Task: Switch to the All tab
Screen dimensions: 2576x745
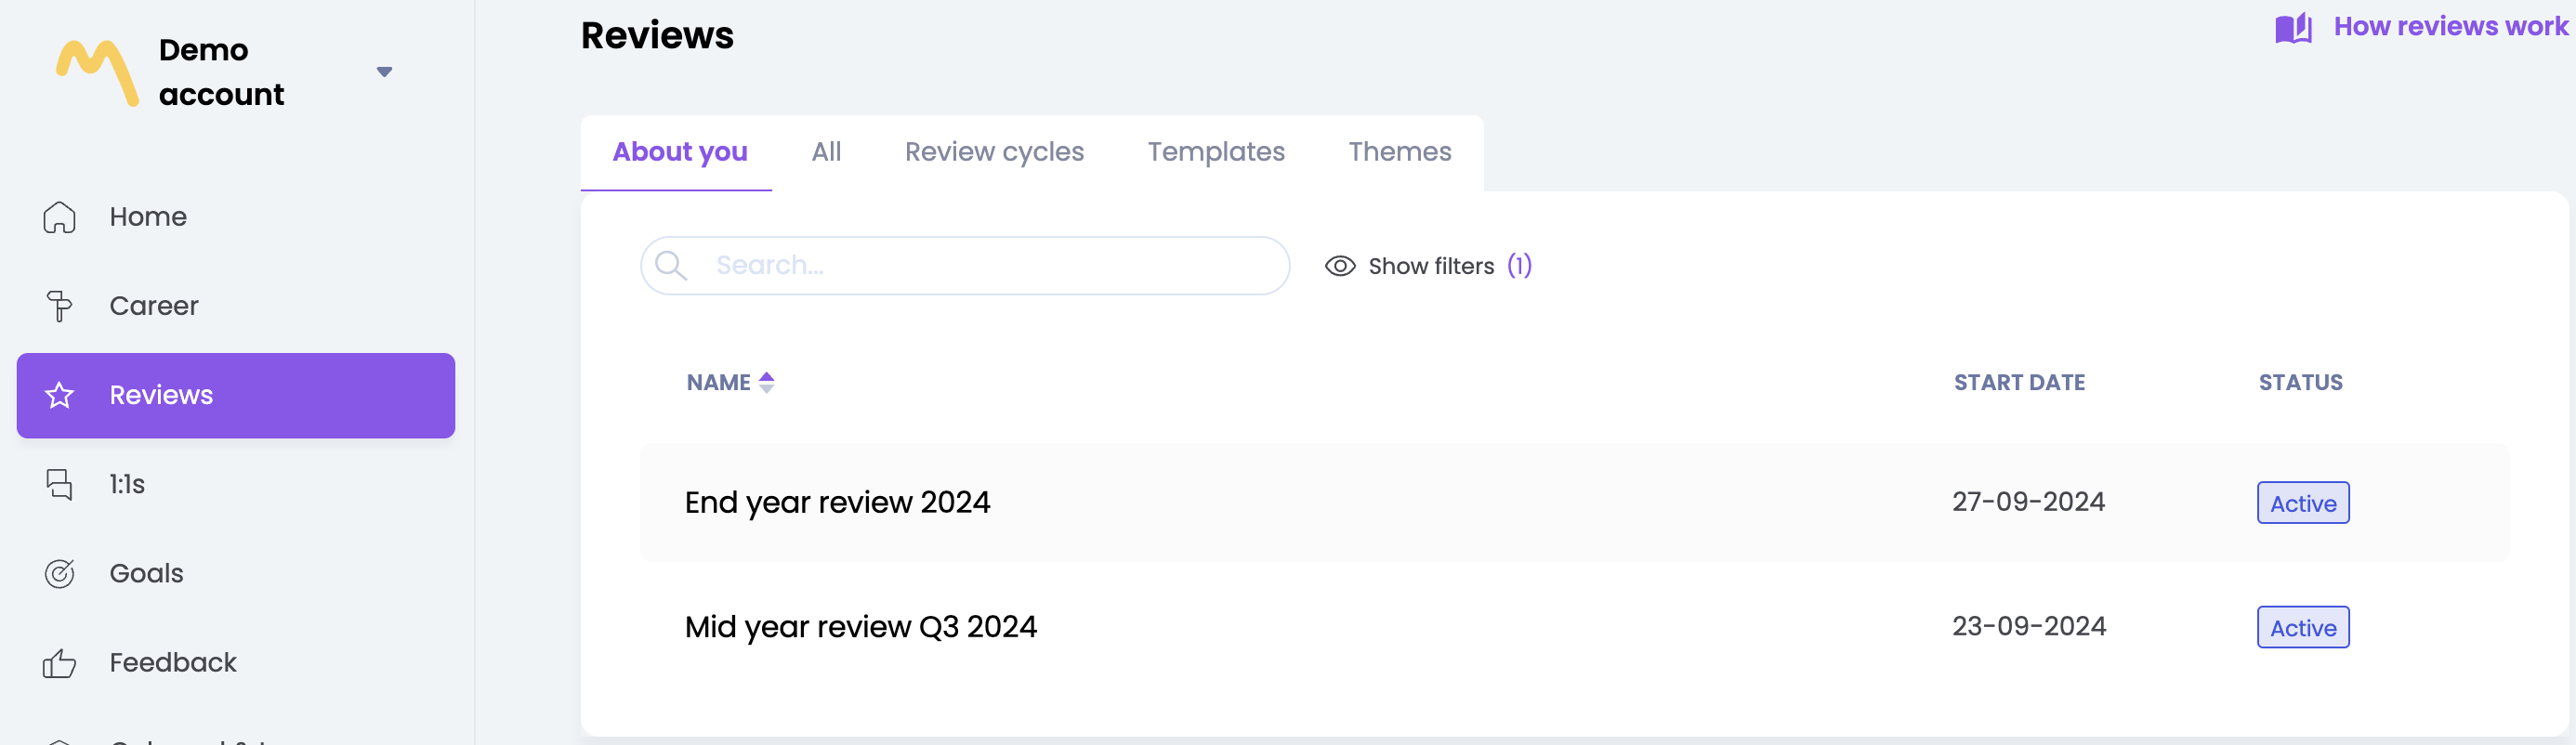Action: 826,152
